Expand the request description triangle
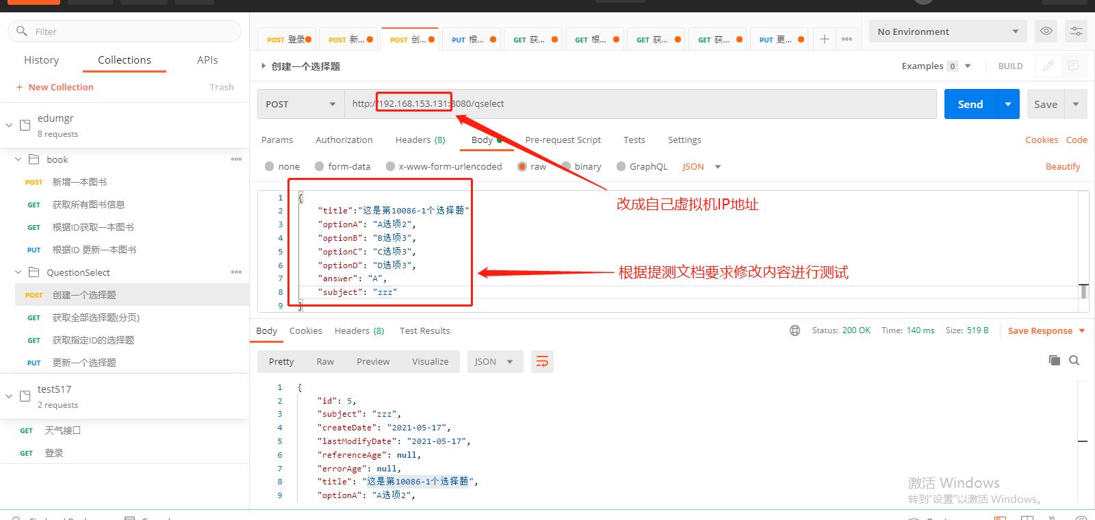 coord(263,66)
